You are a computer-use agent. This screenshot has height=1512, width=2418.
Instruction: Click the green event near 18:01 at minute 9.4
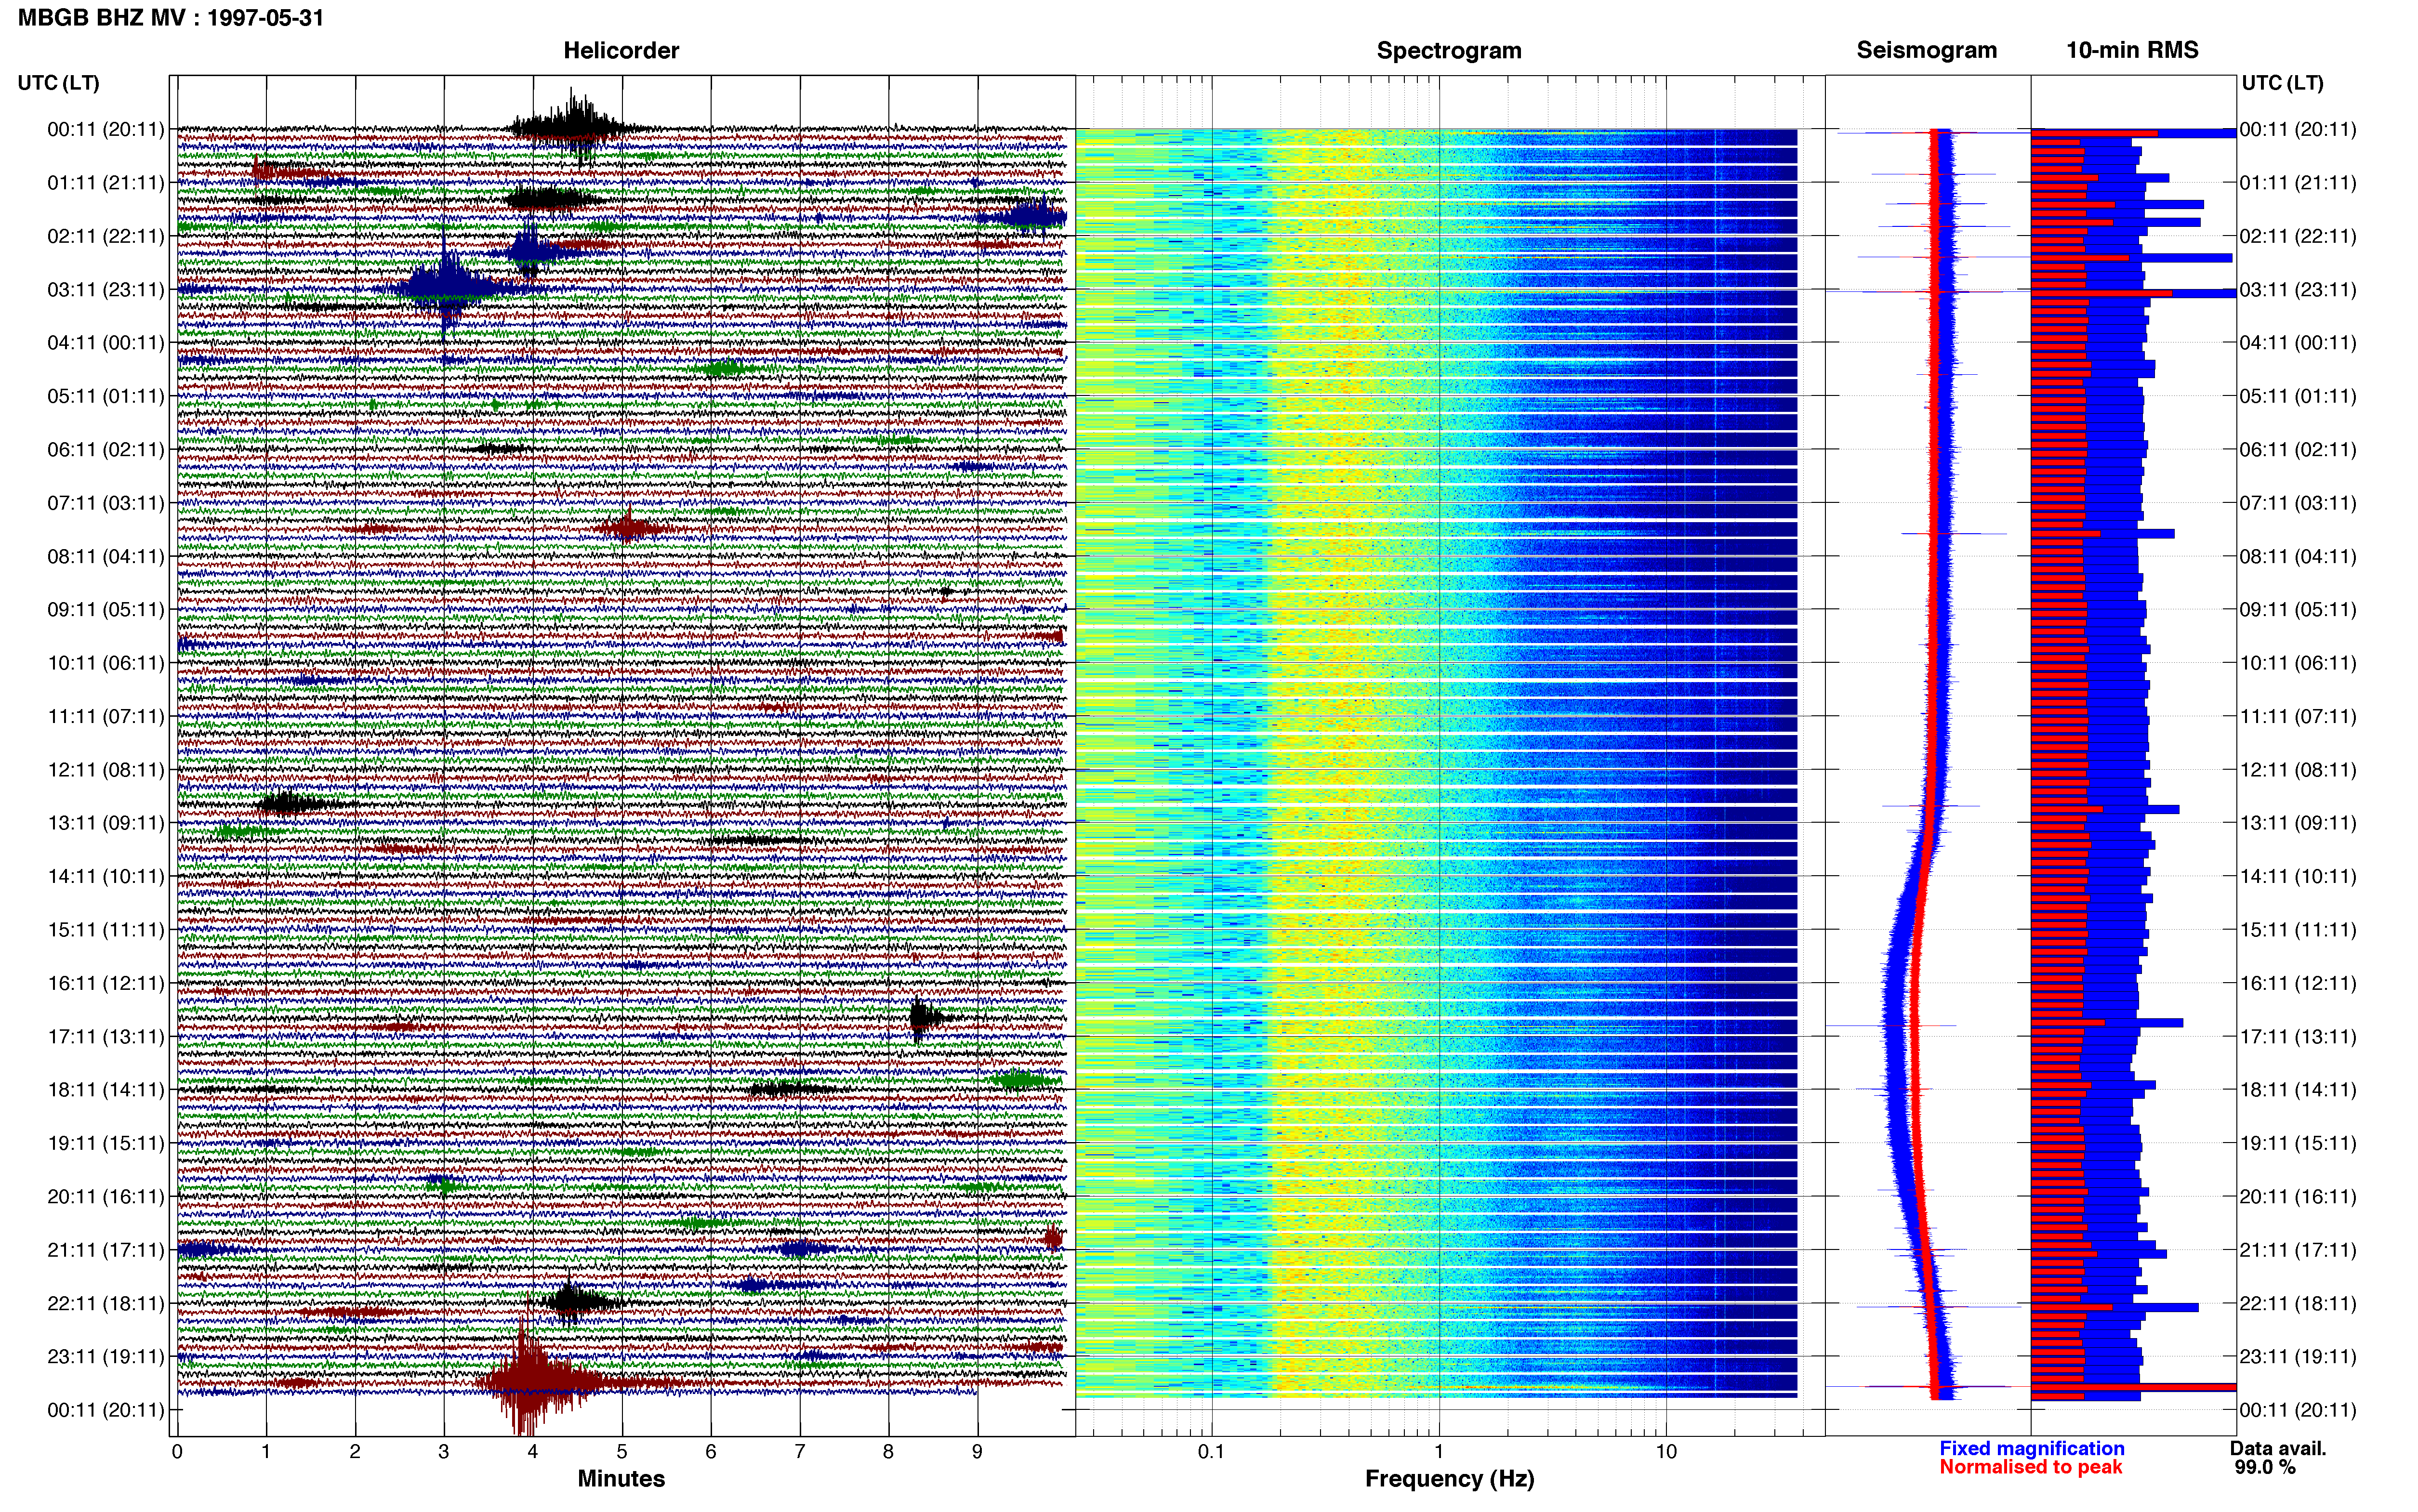pos(1022,1080)
